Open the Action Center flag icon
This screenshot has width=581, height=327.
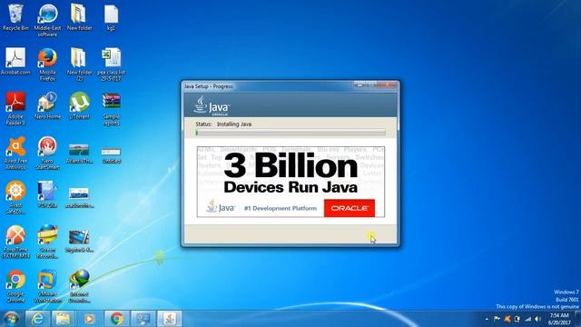tap(497, 319)
